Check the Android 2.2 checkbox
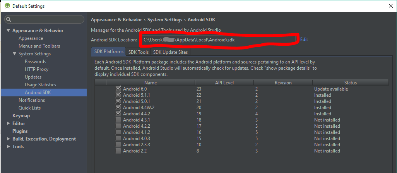397x173 pixels. [x=118, y=151]
